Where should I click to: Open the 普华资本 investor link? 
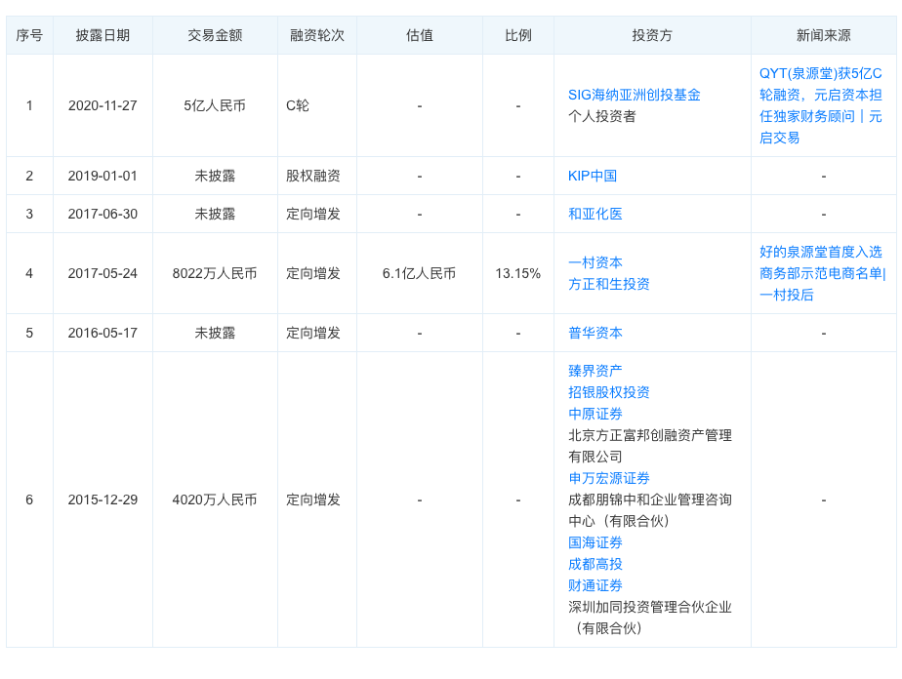click(594, 333)
